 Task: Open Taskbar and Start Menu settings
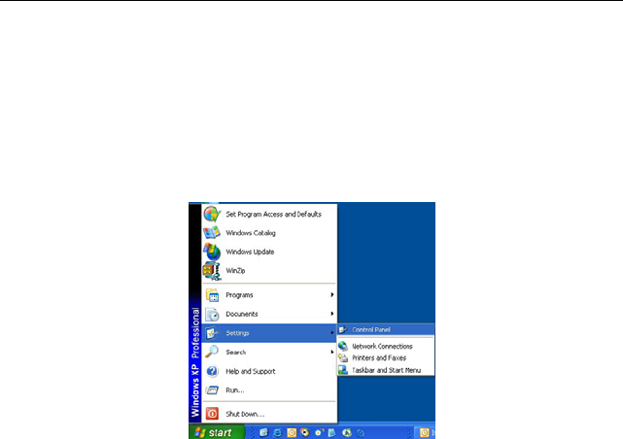(x=386, y=370)
